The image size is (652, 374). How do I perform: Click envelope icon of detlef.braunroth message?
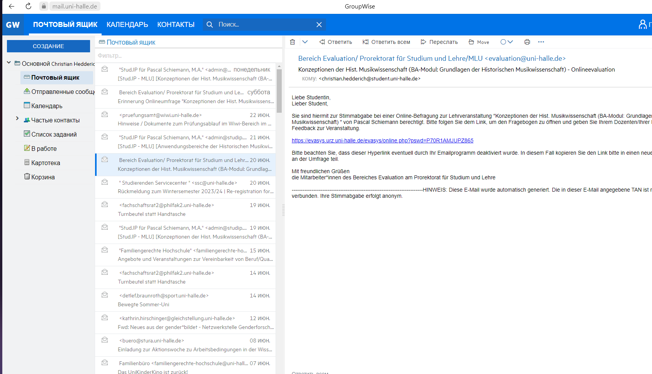point(104,295)
